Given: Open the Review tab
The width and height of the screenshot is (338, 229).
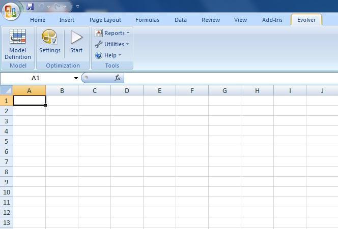Looking at the screenshot, I should point(211,20).
